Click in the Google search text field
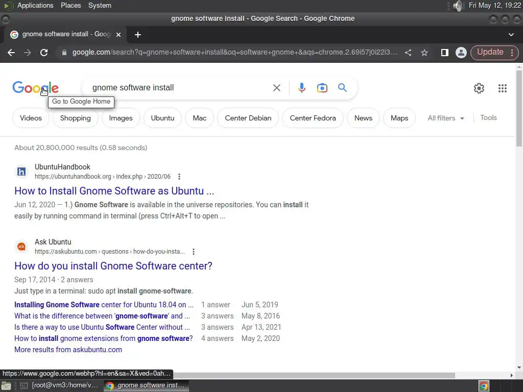The height and width of the screenshot is (392, 523). pos(180,88)
